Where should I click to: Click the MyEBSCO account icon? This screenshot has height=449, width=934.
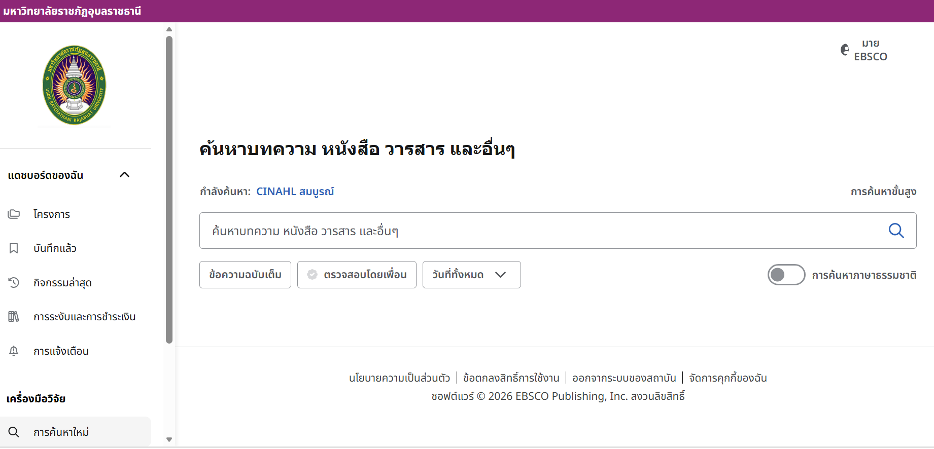coord(844,50)
